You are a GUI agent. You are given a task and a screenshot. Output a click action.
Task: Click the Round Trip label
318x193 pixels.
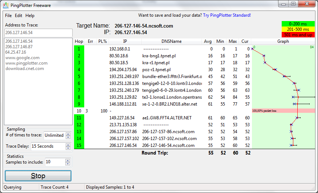point(155,153)
